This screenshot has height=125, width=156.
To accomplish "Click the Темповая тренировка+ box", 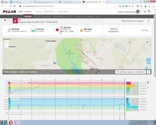I will [113, 30].
